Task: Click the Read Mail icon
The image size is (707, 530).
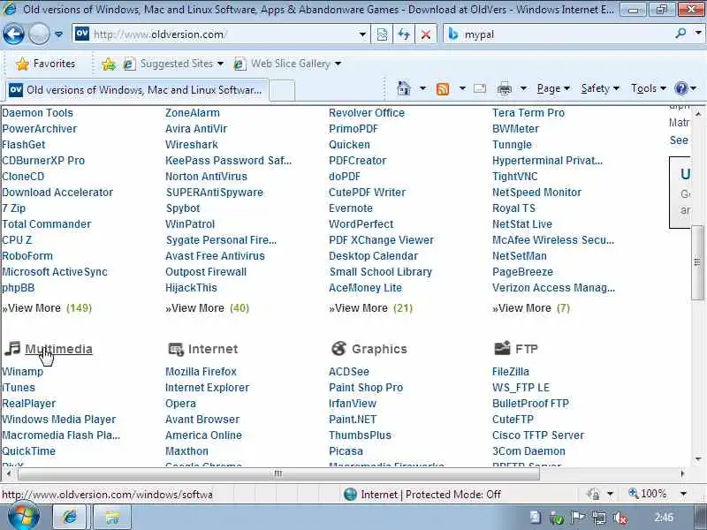Action: point(480,88)
